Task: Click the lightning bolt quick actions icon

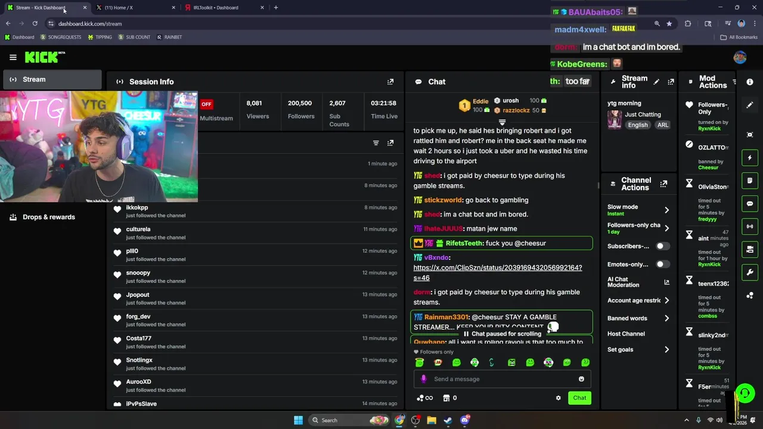Action: tap(750, 158)
